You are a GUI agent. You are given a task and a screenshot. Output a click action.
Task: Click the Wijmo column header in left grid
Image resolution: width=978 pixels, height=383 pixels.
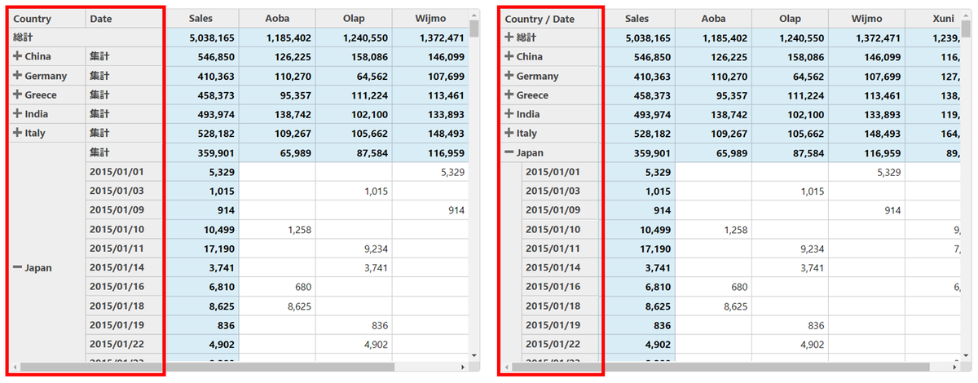430,19
